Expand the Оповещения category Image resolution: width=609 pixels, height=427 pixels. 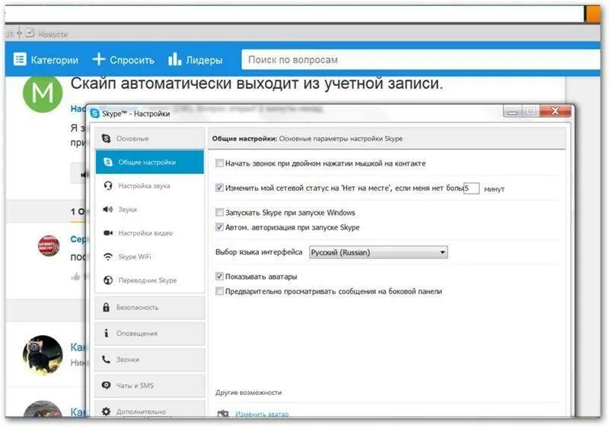149,334
